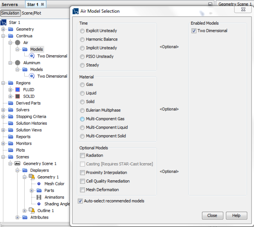This screenshot has width=254, height=227.
Task: Click the Shading Angle blue dot icon
Action: [x=39, y=204]
